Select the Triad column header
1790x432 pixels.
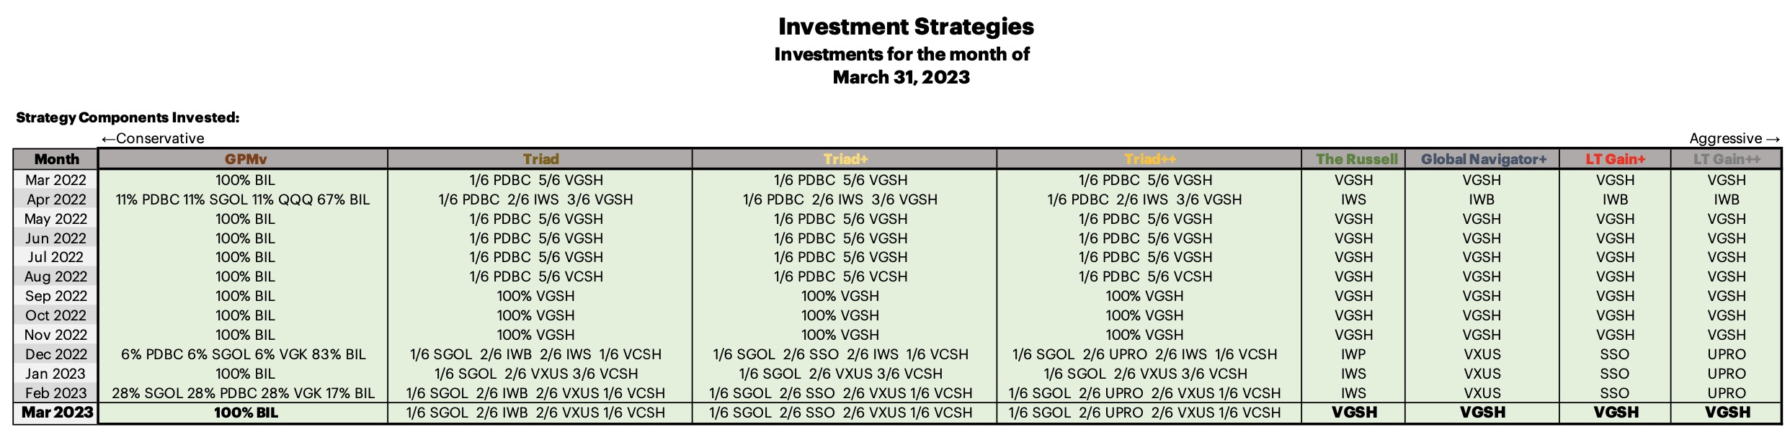pos(540,159)
